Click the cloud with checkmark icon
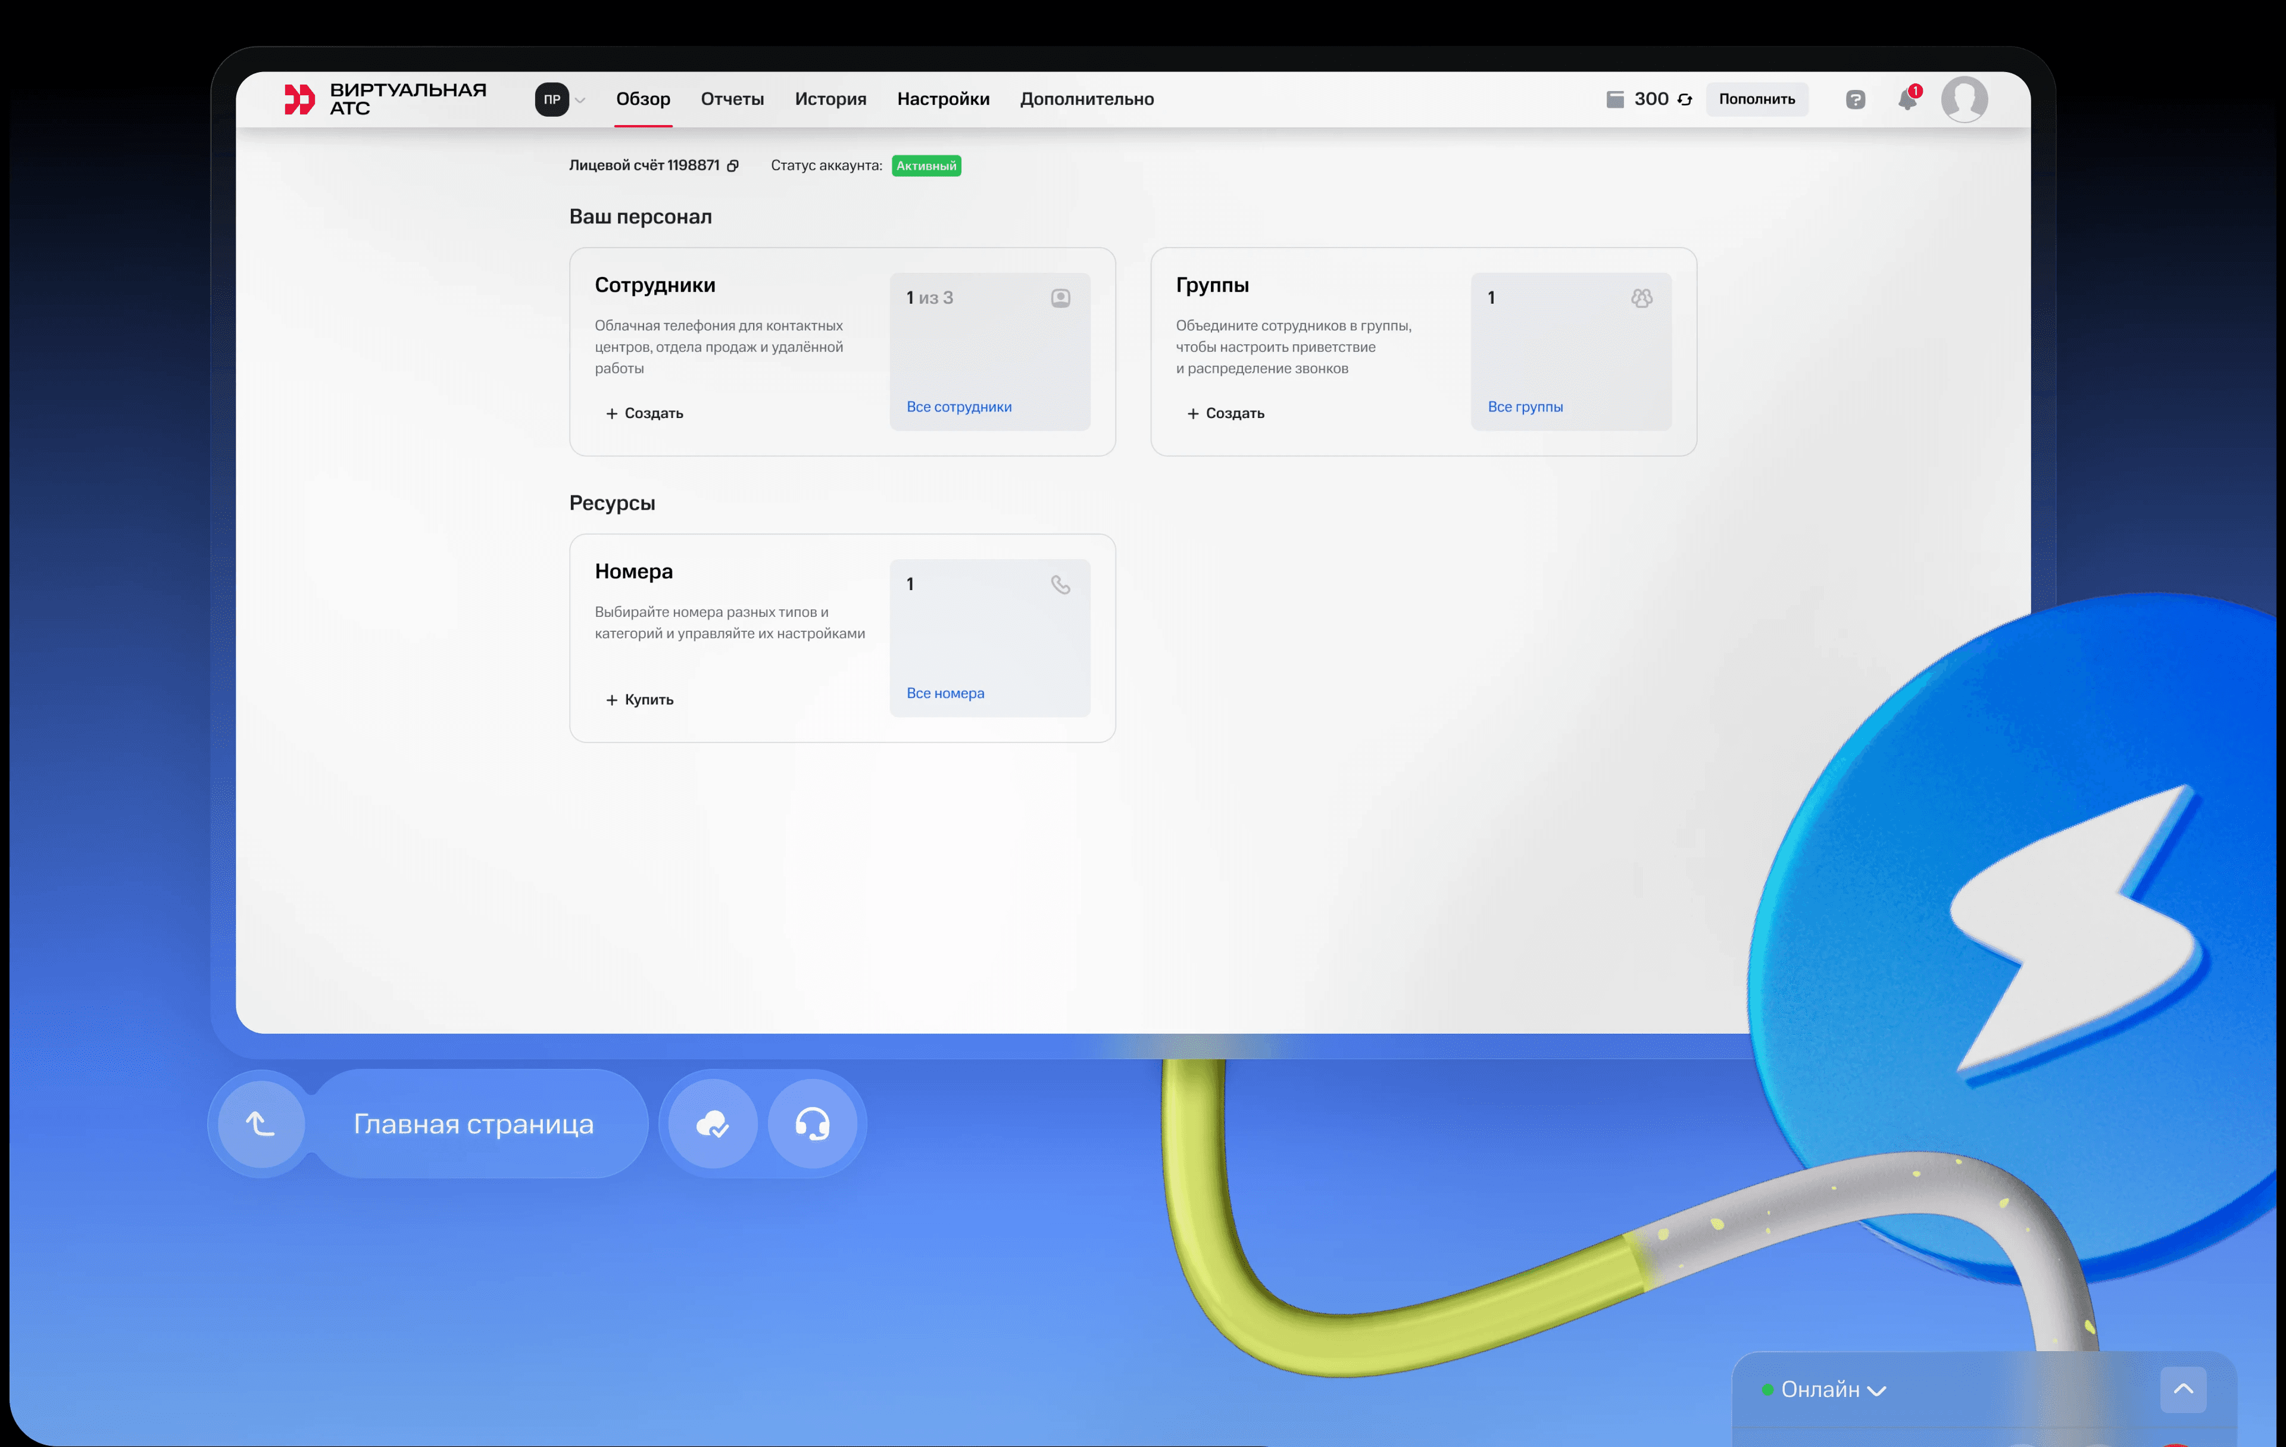Viewport: 2286px width, 1447px height. 713,1124
